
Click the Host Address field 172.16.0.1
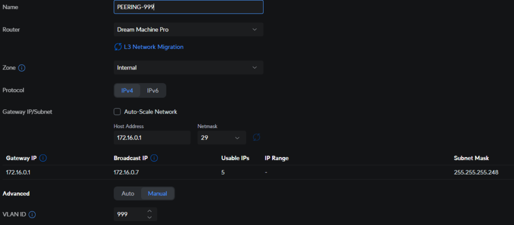tap(152, 137)
